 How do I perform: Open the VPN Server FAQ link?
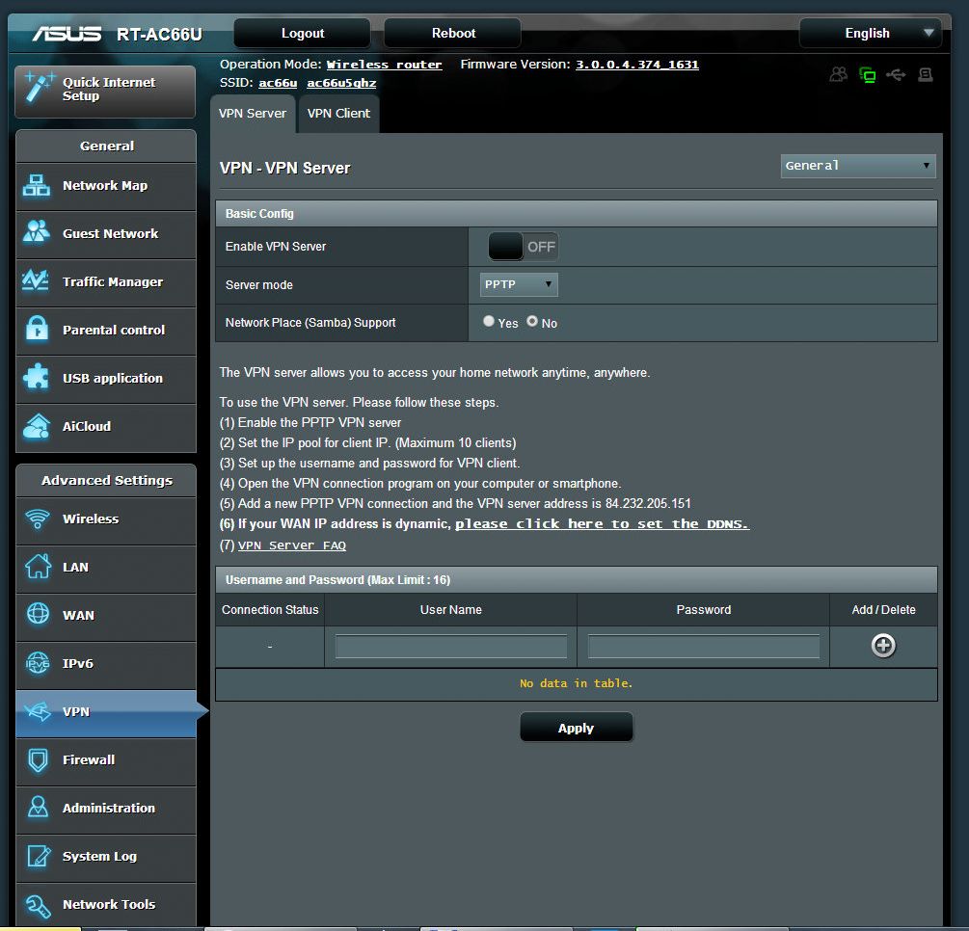(x=292, y=545)
